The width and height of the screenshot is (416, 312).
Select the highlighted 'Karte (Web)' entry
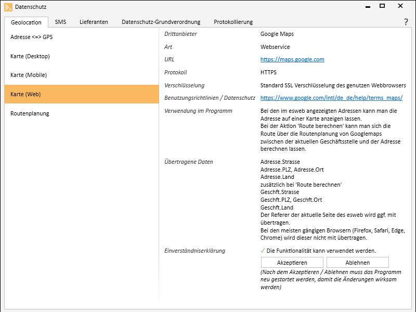point(82,94)
